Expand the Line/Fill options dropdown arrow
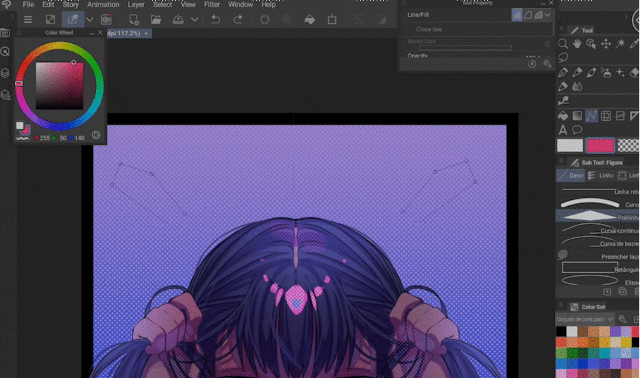 point(547,15)
